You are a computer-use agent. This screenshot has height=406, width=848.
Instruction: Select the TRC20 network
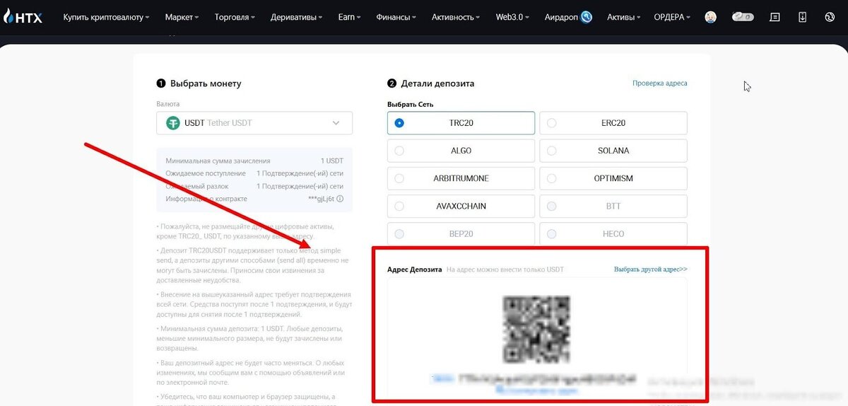pos(461,123)
